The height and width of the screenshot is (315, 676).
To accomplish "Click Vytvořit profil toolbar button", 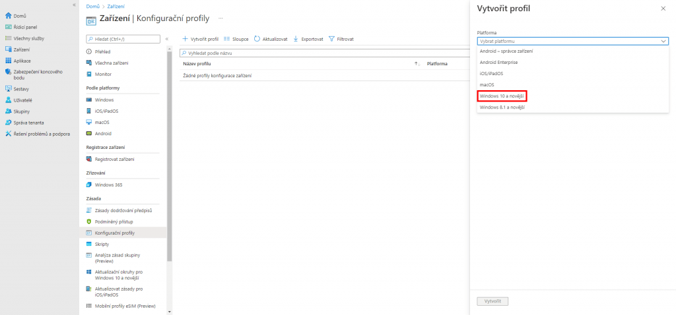I will tap(201, 39).
